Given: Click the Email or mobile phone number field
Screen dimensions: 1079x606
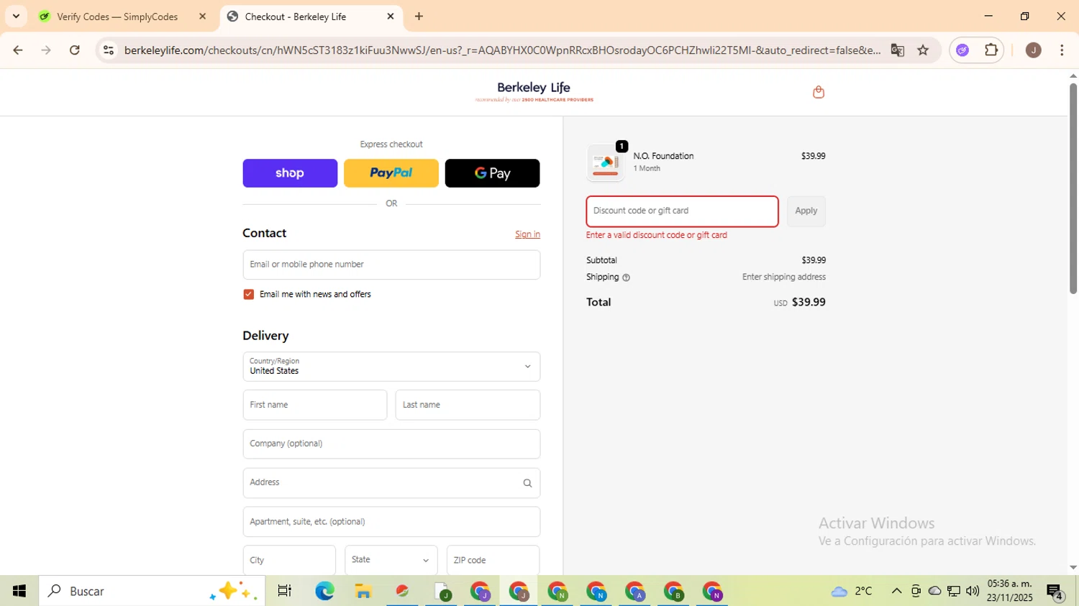Looking at the screenshot, I should (x=391, y=265).
